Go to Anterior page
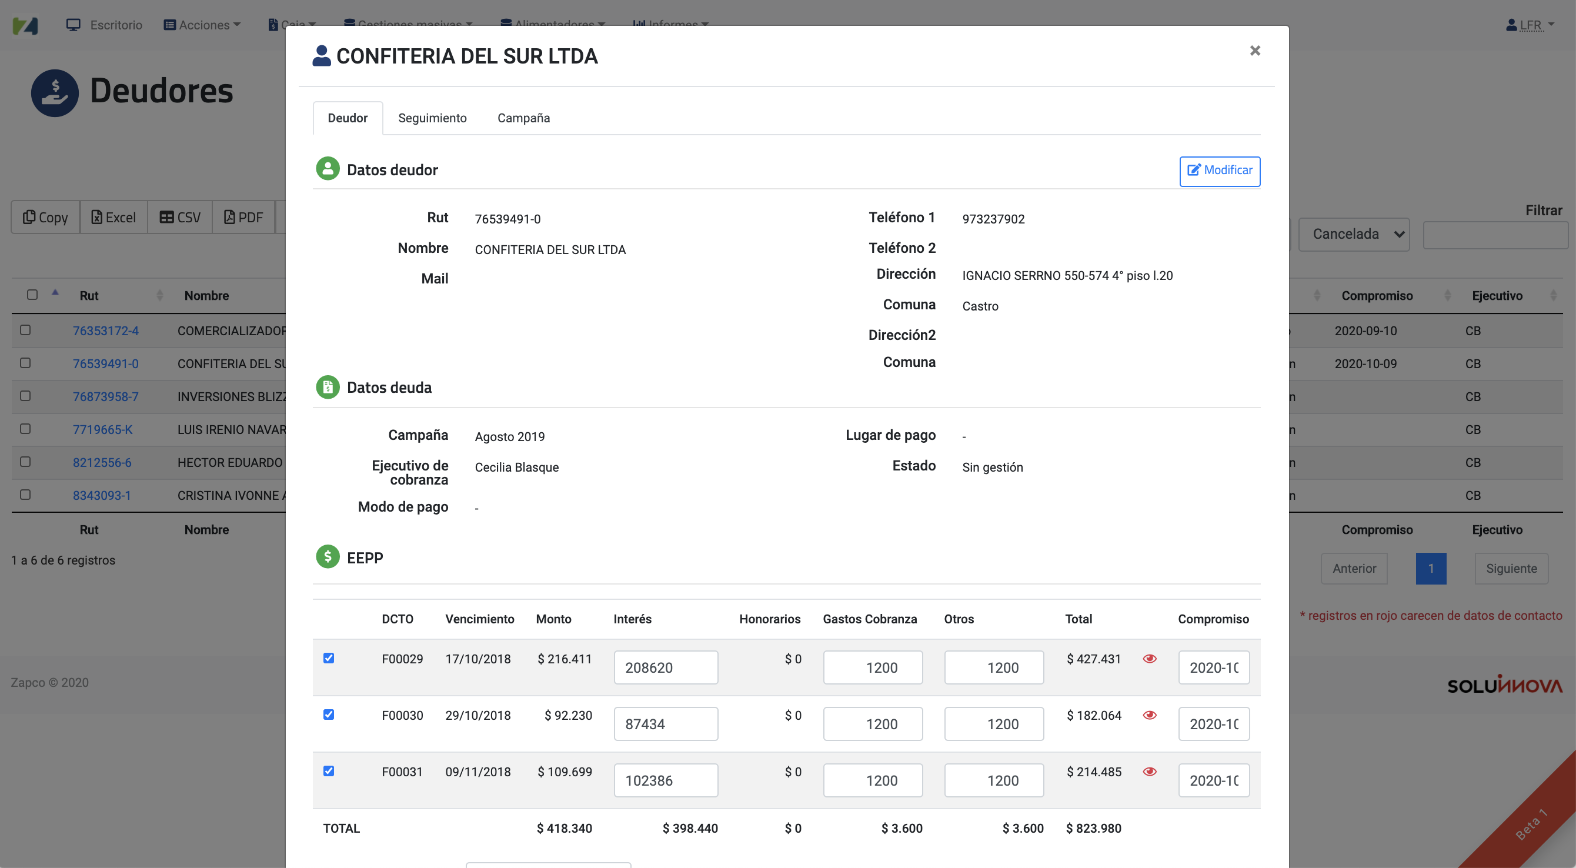Screen dimensions: 1576x868 pos(1354,568)
